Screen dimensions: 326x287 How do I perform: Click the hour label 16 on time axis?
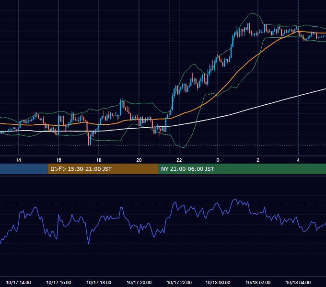click(x=58, y=160)
